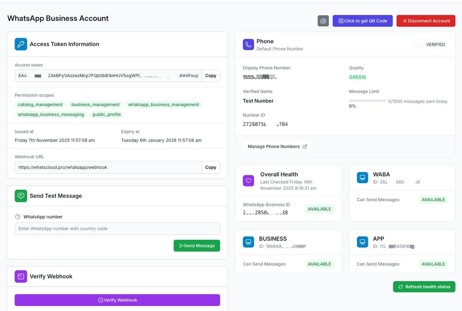Click Click to get QR Code button

(362, 21)
